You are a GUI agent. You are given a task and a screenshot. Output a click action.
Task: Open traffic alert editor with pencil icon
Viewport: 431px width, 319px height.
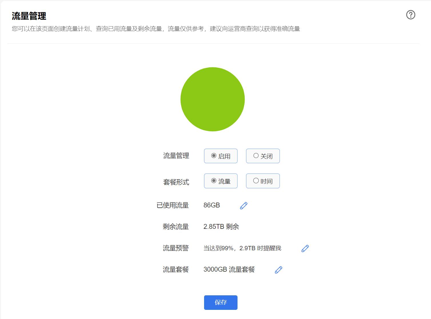305,248
